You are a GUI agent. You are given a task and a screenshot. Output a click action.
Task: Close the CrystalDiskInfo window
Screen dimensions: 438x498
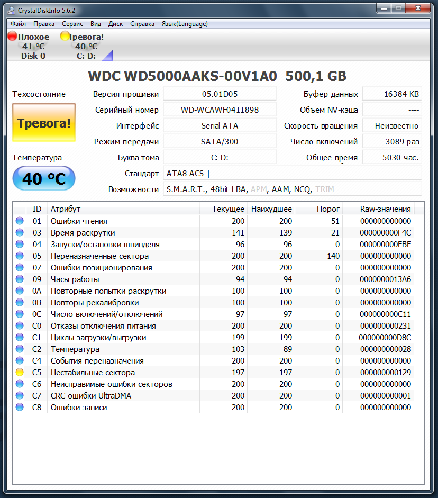point(418,8)
